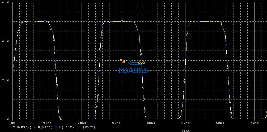
Task: Click the 4.0V voltage axis label
Action: (x=6, y=41)
